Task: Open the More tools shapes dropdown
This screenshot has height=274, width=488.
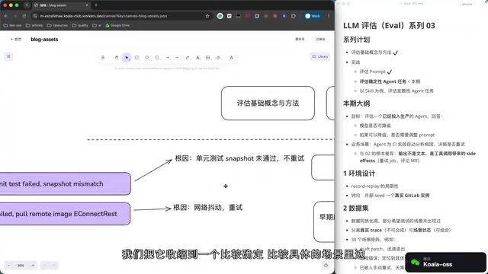Action: (x=231, y=58)
